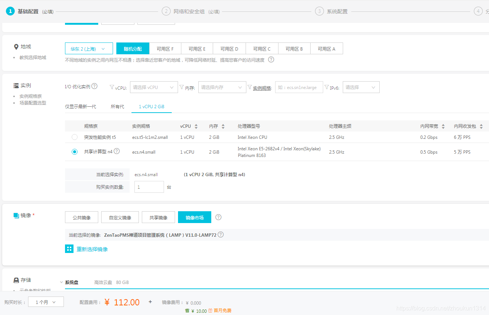Screen dimensions: 489x315
Task: Click image icon beside 镜像 heading
Action: (16, 215)
